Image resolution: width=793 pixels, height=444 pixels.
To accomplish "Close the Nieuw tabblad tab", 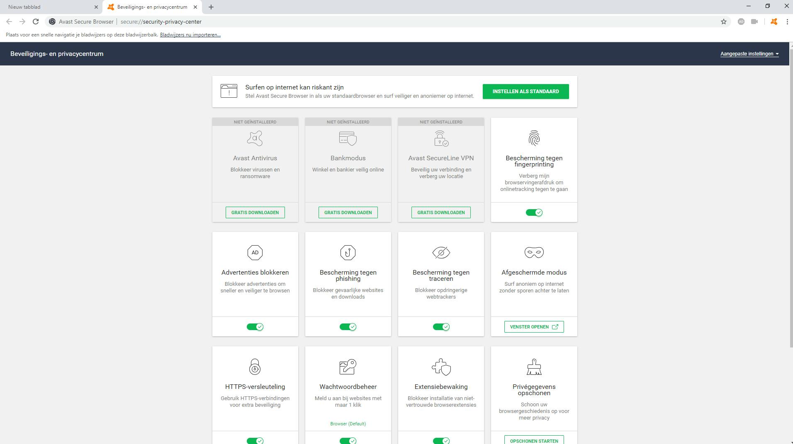I will click(96, 7).
